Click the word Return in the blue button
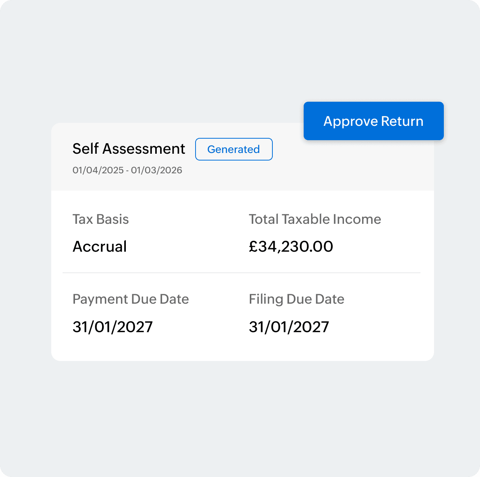 [x=402, y=121]
